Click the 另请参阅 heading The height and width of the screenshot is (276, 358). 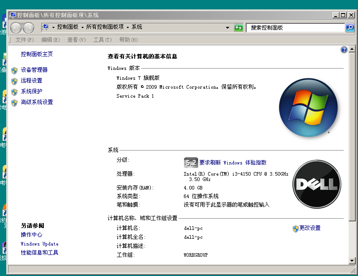click(x=32, y=226)
